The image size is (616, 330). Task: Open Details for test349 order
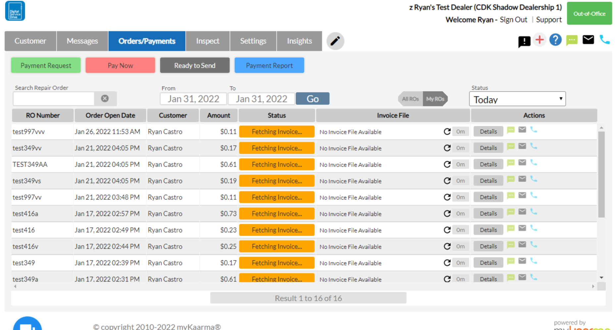point(488,263)
